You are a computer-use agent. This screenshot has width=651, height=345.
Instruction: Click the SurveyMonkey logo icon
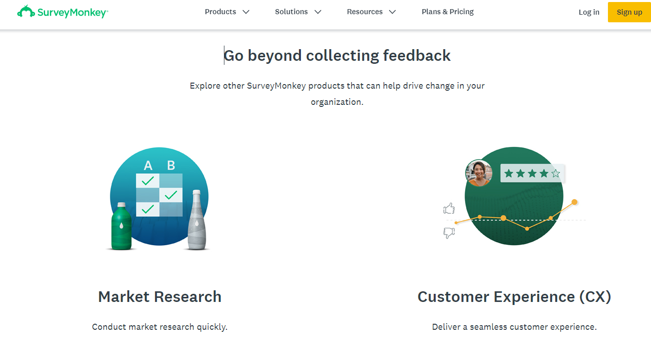pos(26,12)
